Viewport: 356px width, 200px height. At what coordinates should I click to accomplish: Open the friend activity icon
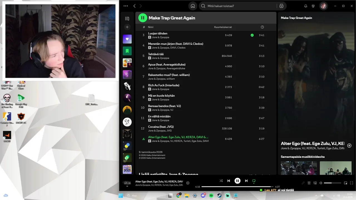tap(313, 6)
